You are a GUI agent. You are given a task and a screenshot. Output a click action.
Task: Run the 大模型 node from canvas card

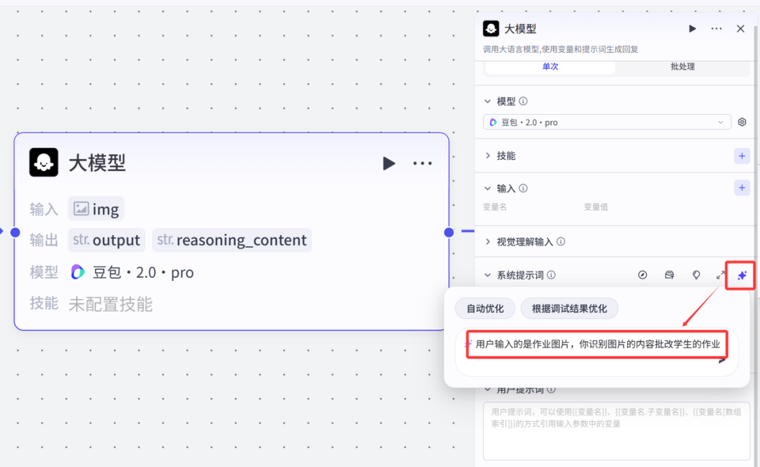(x=388, y=163)
